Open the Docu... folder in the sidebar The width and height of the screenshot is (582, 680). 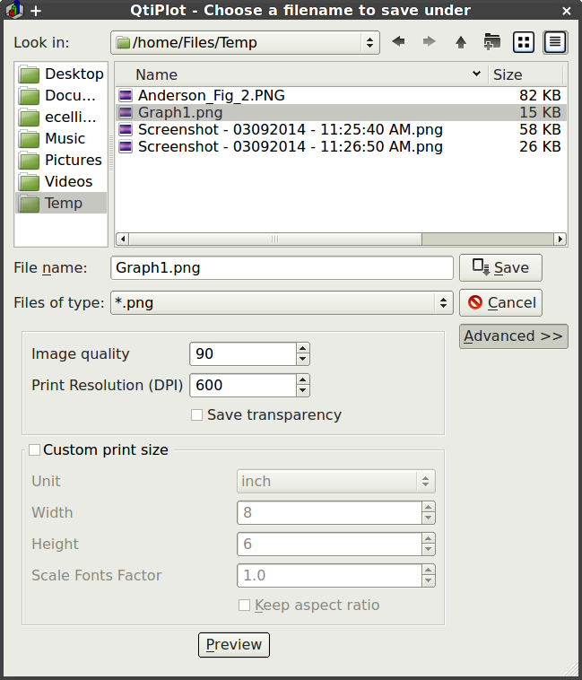61,95
